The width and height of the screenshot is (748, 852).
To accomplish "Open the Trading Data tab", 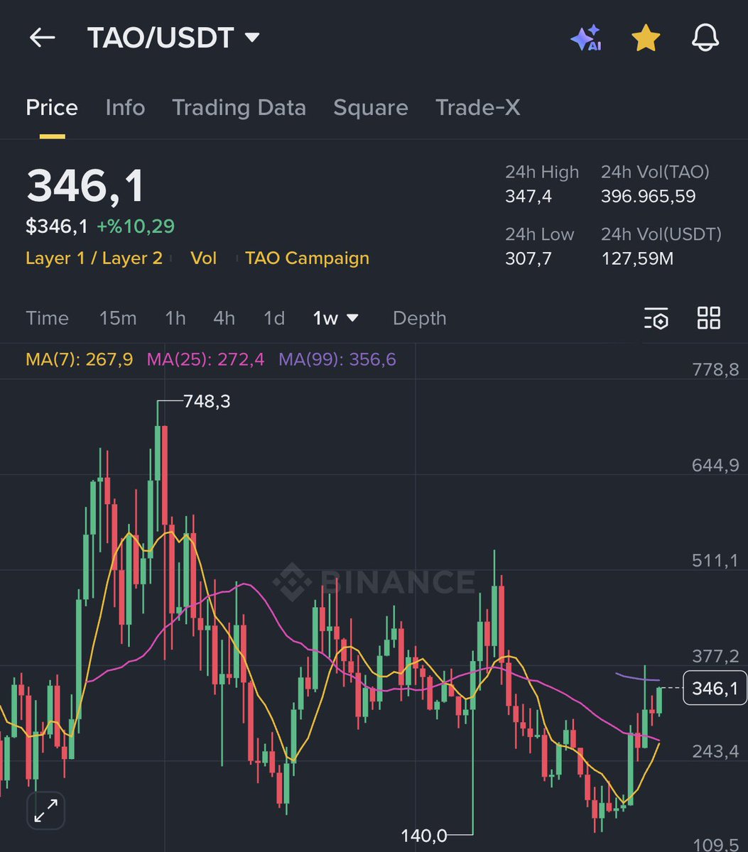I will tap(239, 107).
